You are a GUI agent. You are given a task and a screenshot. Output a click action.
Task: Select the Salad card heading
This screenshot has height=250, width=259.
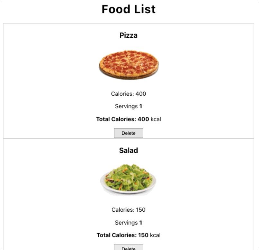[x=128, y=150]
